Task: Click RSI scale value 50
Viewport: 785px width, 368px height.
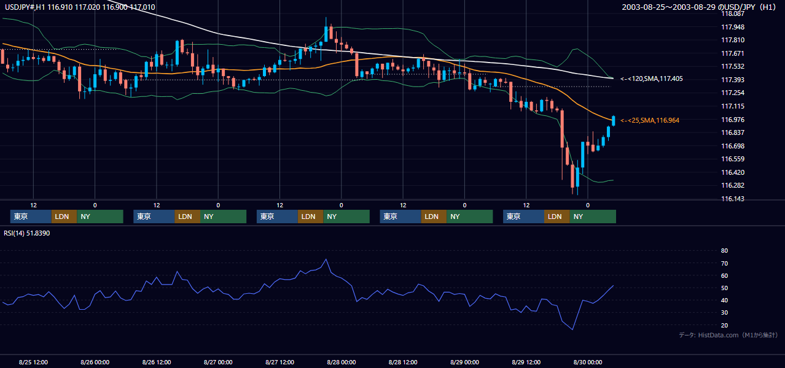Action: point(724,288)
